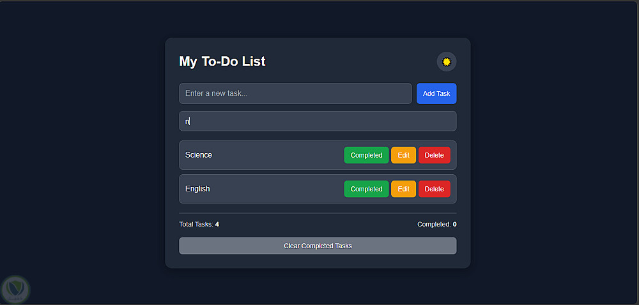Mark the English task as Completed
Viewport: 639px width, 305px height.
366,189
